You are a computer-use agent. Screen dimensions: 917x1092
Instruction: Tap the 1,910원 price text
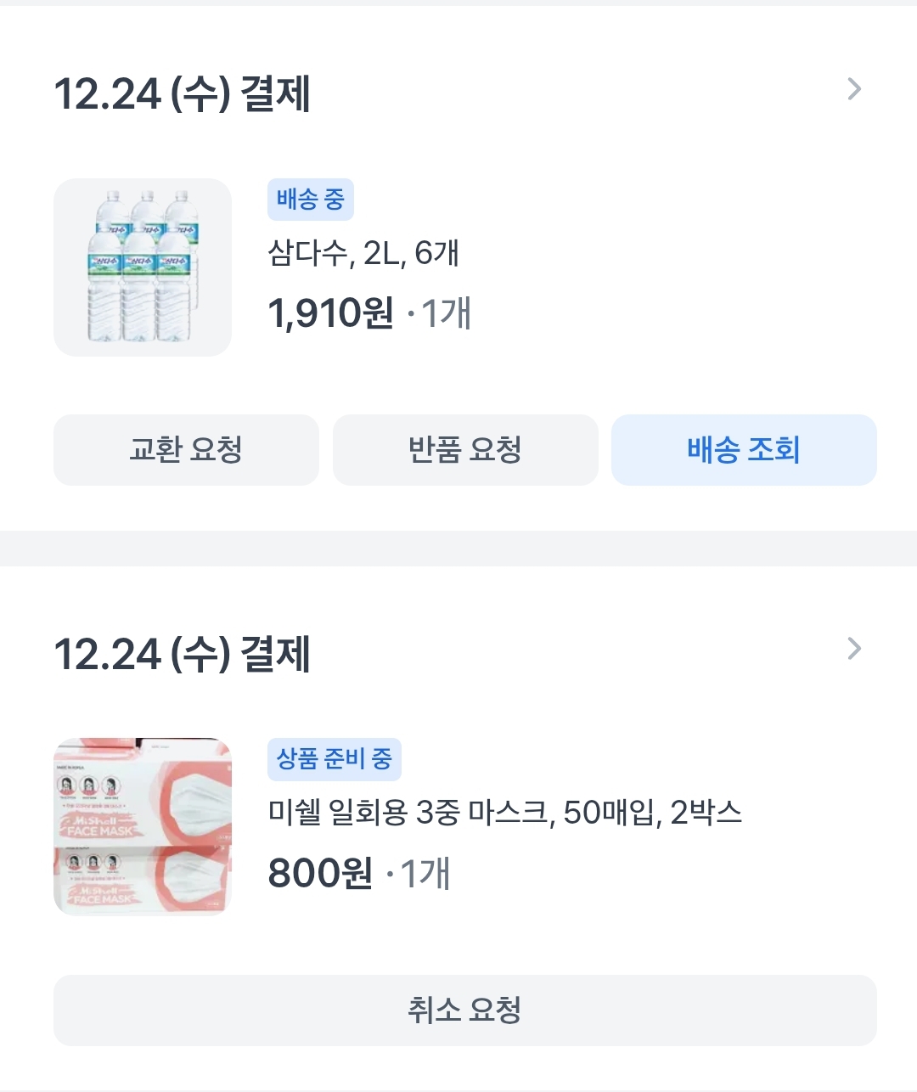pyautogui.click(x=330, y=313)
